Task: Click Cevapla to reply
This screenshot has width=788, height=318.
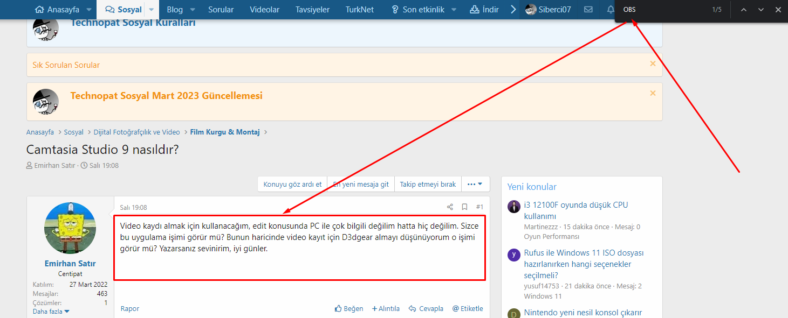Action: [426, 309]
